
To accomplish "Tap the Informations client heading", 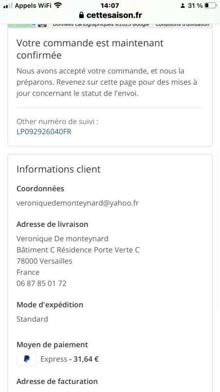I will click(x=59, y=169).
